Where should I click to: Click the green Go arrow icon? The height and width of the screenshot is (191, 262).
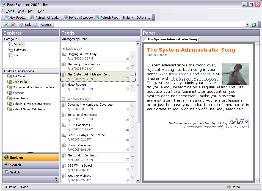254,25
